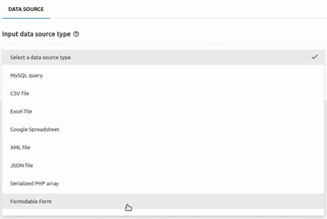Choose the MySQL query list entry
The image size is (327, 219).
163,75
